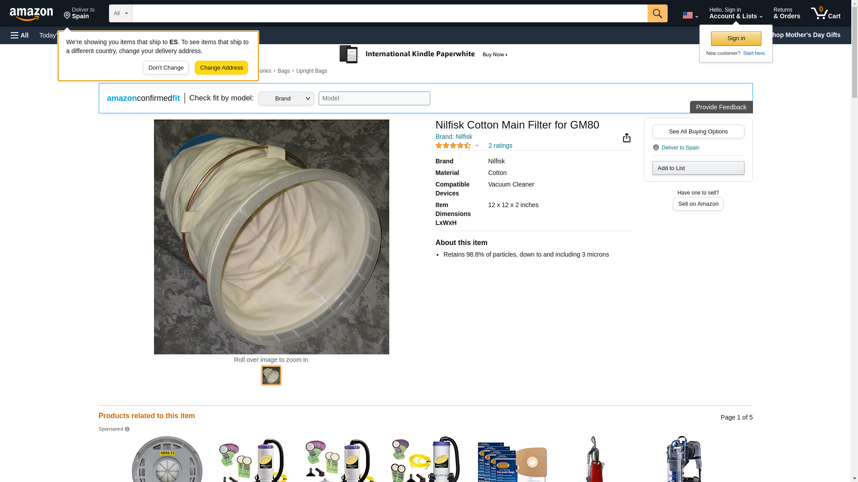858x482 pixels.
Task: Open the 2 ratings link
Action: 500,145
